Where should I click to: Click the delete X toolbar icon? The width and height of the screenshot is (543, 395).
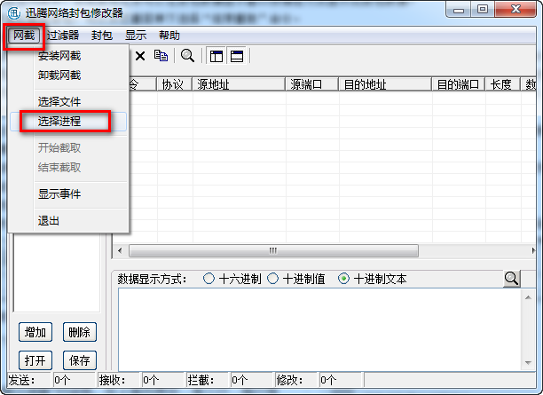pyautogui.click(x=140, y=56)
